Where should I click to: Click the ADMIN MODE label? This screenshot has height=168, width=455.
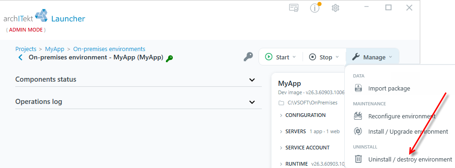(x=26, y=30)
